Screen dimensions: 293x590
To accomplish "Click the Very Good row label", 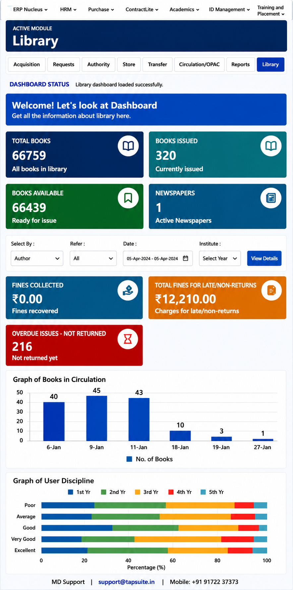I will (23, 539).
